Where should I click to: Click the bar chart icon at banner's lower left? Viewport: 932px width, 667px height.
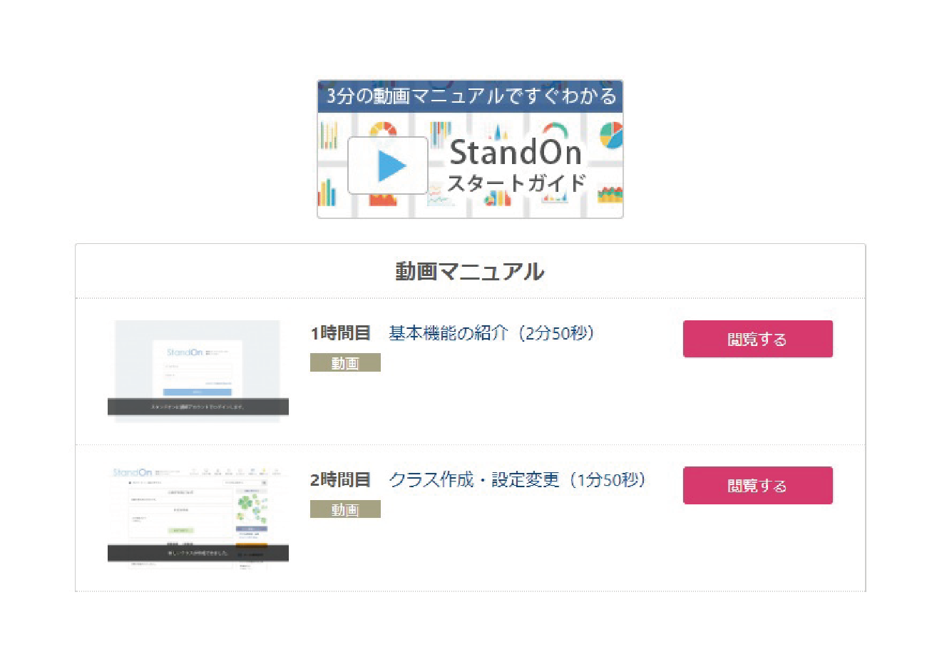click(x=327, y=192)
